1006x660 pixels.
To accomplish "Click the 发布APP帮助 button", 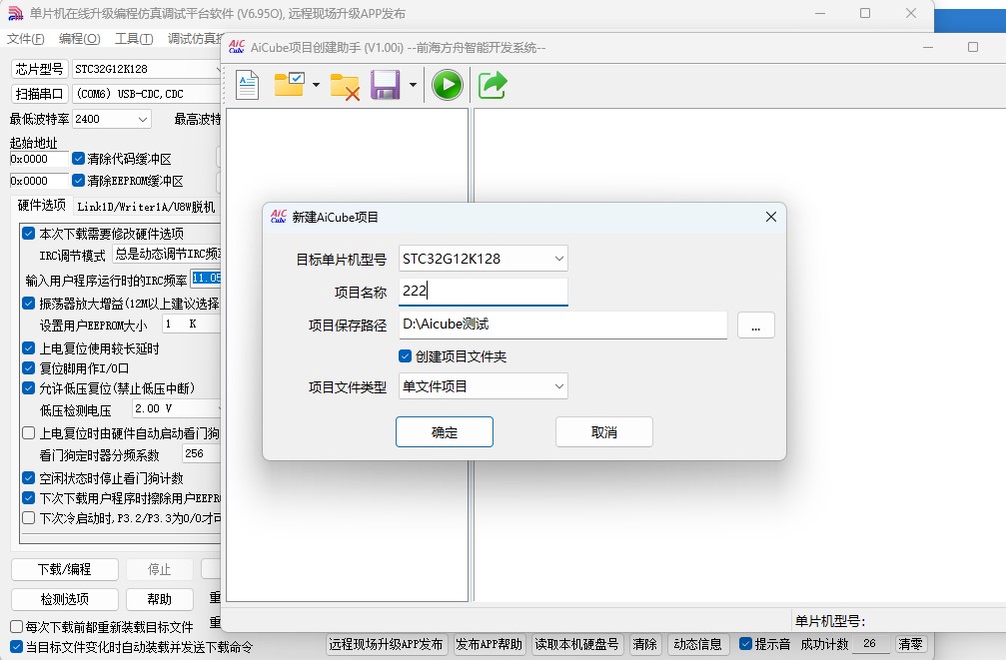I will pos(489,644).
